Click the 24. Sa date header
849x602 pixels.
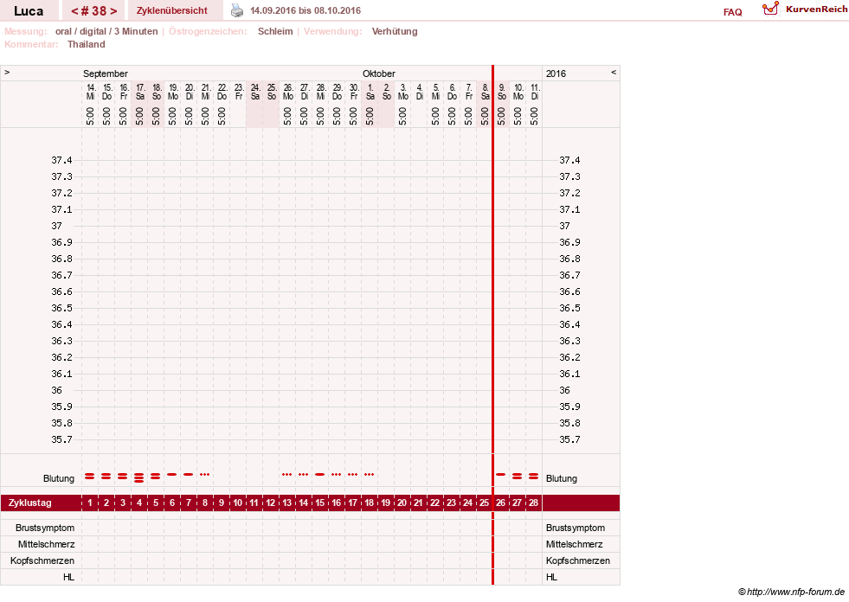click(255, 92)
